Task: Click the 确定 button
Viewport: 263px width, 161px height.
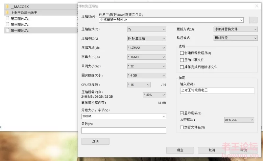Action: pos(180,150)
